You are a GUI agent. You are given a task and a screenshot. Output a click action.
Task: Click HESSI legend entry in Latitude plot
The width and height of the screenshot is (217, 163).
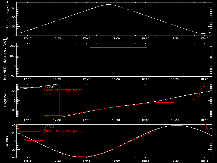tap(49, 127)
